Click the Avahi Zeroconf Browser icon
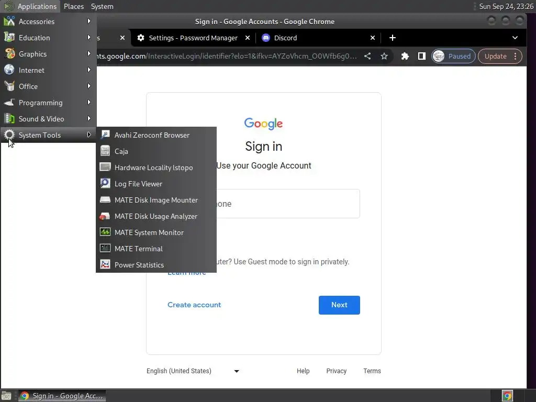 [x=105, y=135]
